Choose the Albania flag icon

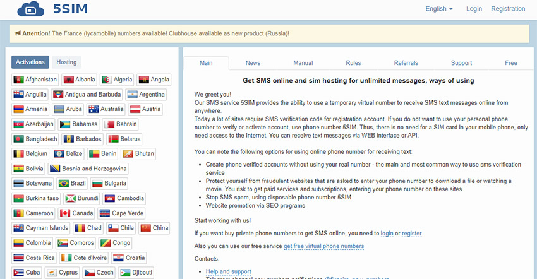pyautogui.click(x=68, y=80)
